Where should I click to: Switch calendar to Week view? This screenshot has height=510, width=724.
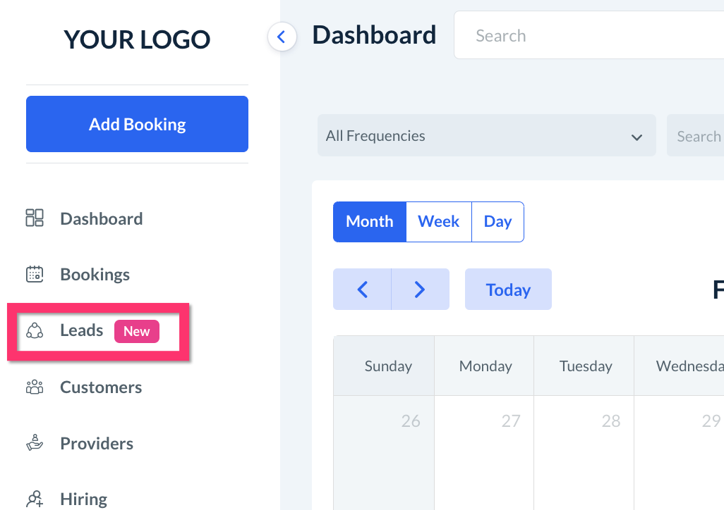438,222
